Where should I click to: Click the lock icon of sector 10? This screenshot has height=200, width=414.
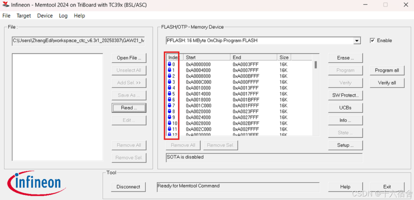[x=170, y=123]
